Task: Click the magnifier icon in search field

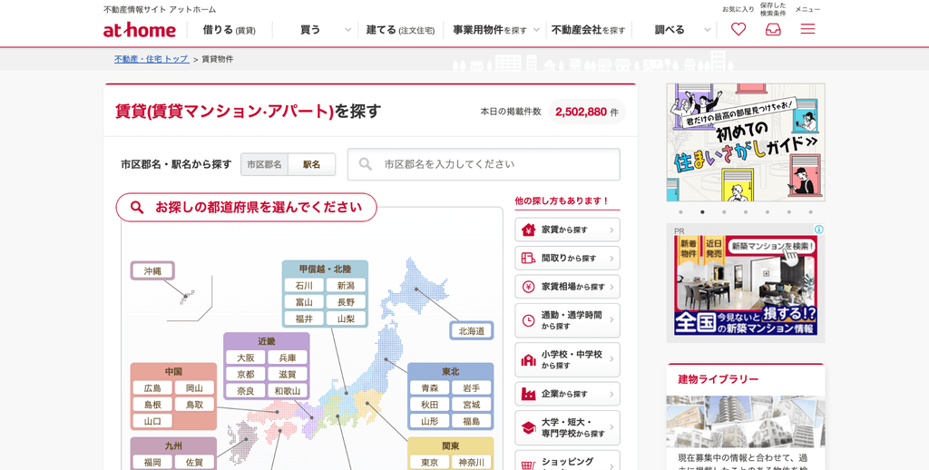Action: (x=366, y=164)
